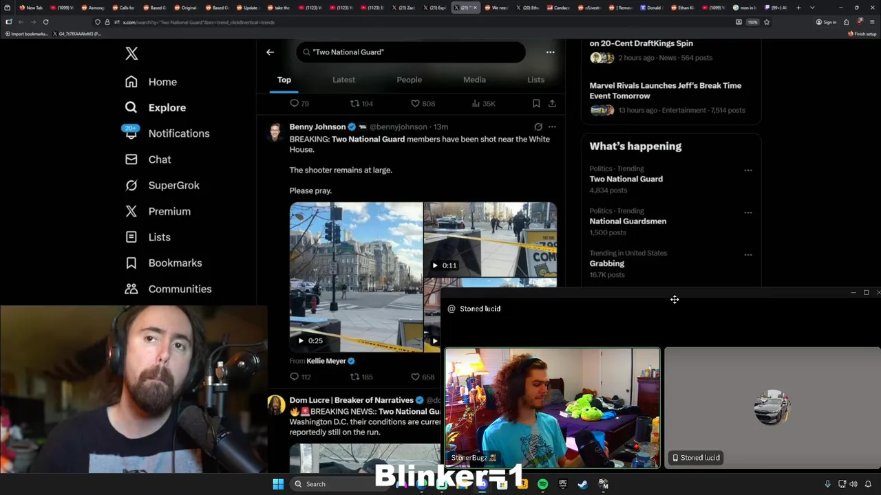
Task: Open the Two National Guard trend
Action: (626, 179)
